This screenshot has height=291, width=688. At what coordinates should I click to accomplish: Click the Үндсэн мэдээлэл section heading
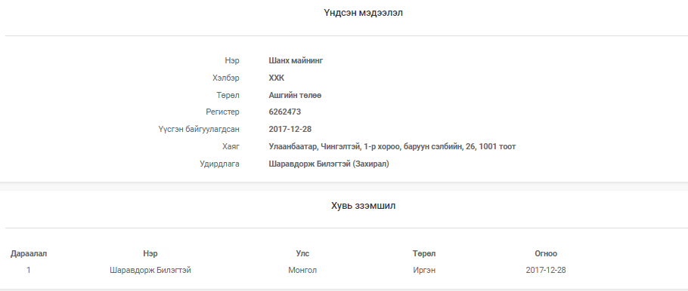pos(364,13)
